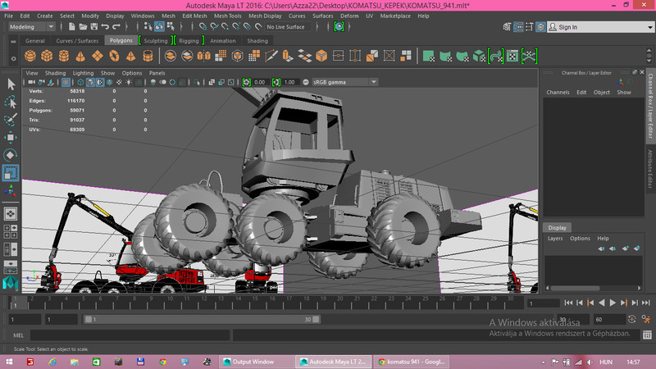Save the scene with disk icon
656x369 pixels.
[94, 27]
